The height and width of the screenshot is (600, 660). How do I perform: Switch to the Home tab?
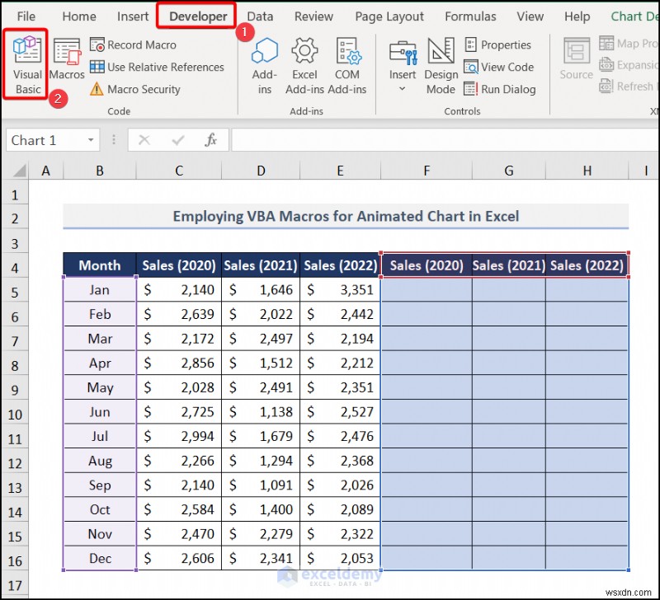coord(79,16)
